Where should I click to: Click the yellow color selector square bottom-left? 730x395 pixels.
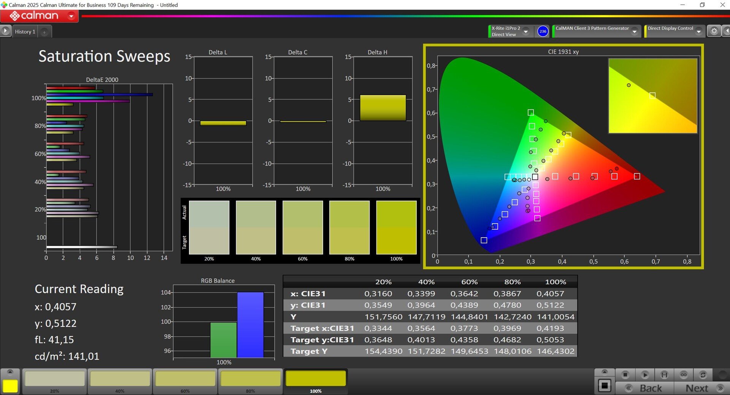(10, 386)
